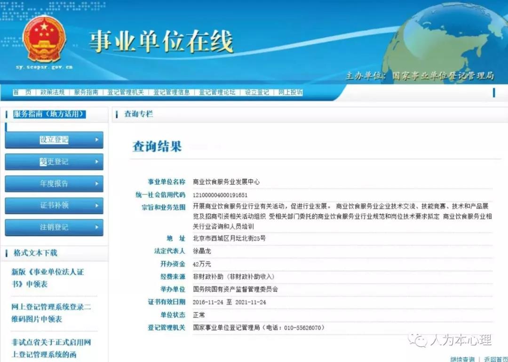The width and height of the screenshot is (508, 362).
Task: Click the 证书补领 sidebar button
Action: coord(54,205)
